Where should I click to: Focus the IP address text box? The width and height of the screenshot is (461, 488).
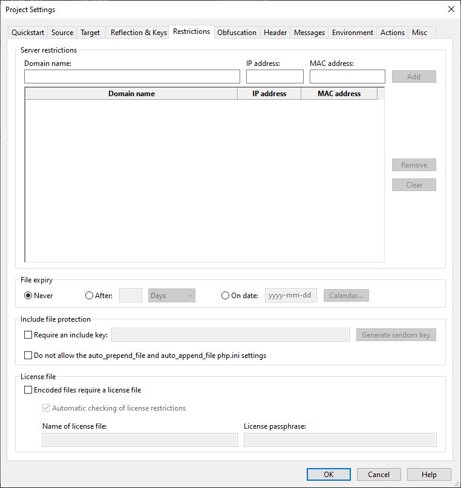(x=275, y=77)
